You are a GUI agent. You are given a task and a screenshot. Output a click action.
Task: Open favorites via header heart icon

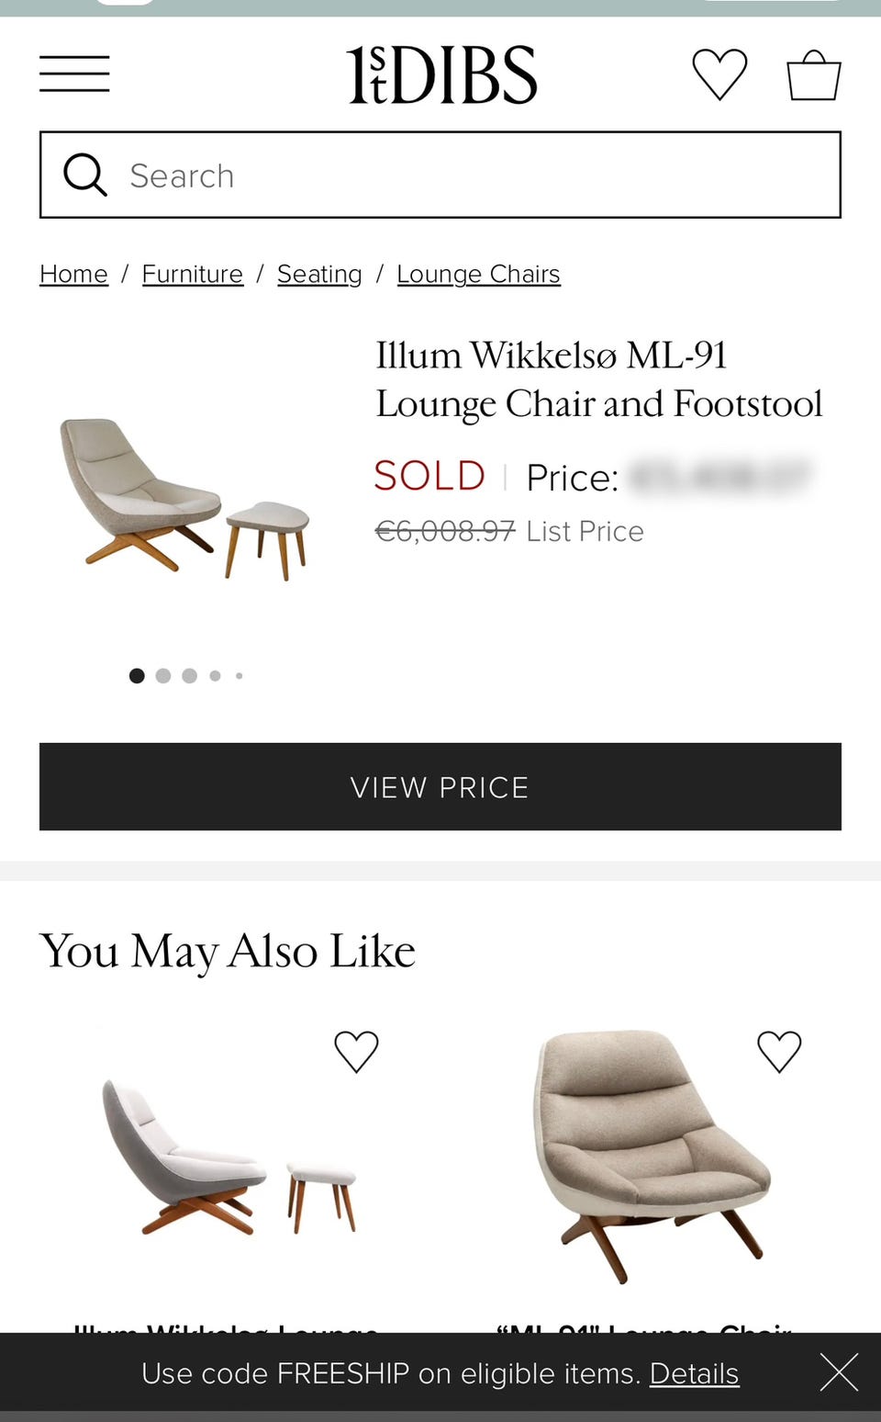tap(719, 74)
